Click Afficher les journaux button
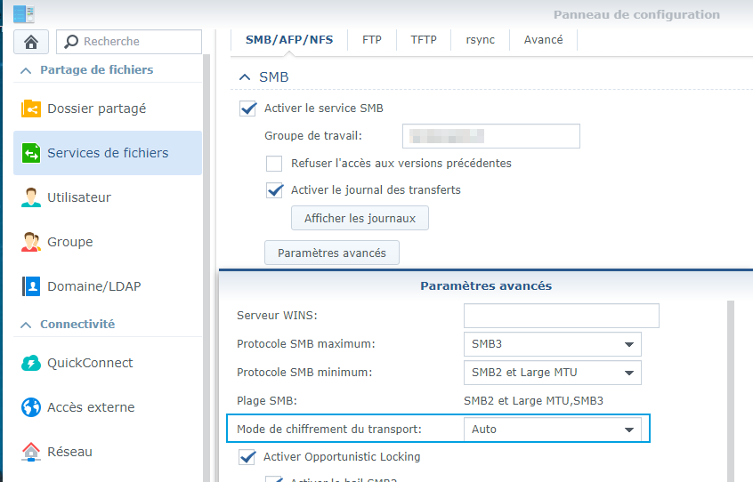The width and height of the screenshot is (753, 482). coord(360,218)
